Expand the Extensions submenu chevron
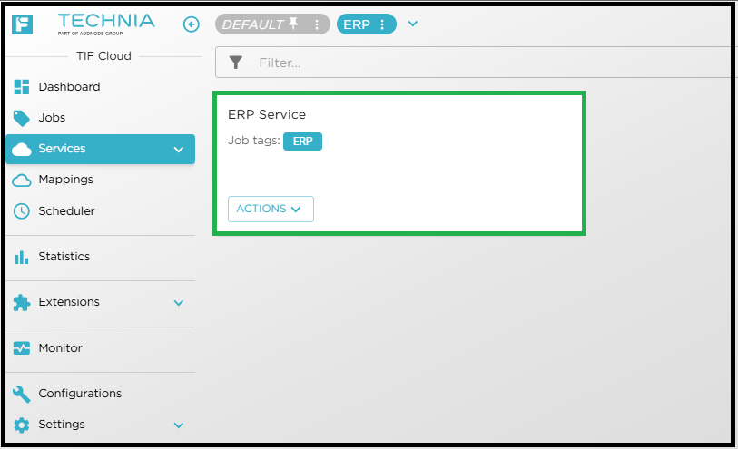 pyautogui.click(x=178, y=303)
